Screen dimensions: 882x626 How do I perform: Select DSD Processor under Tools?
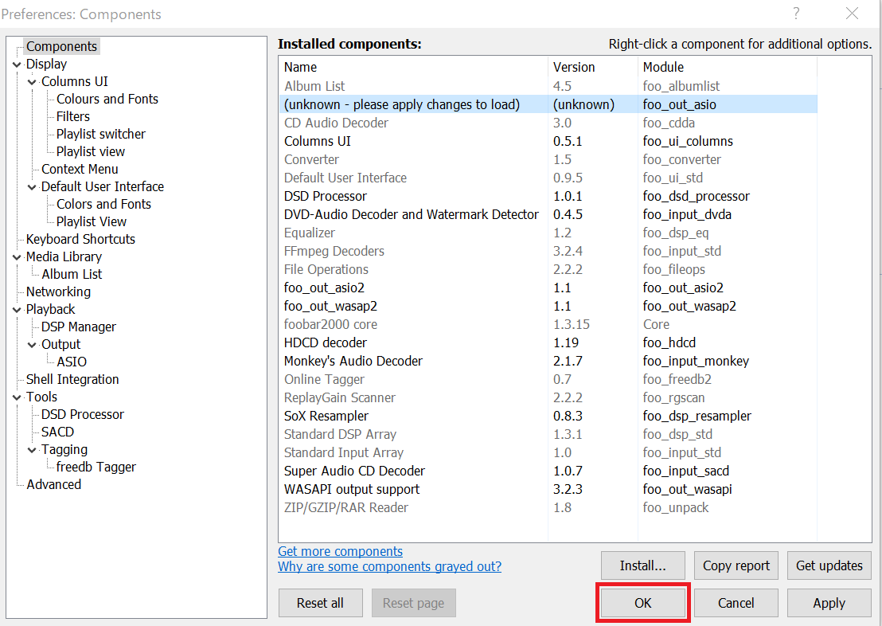coord(83,414)
